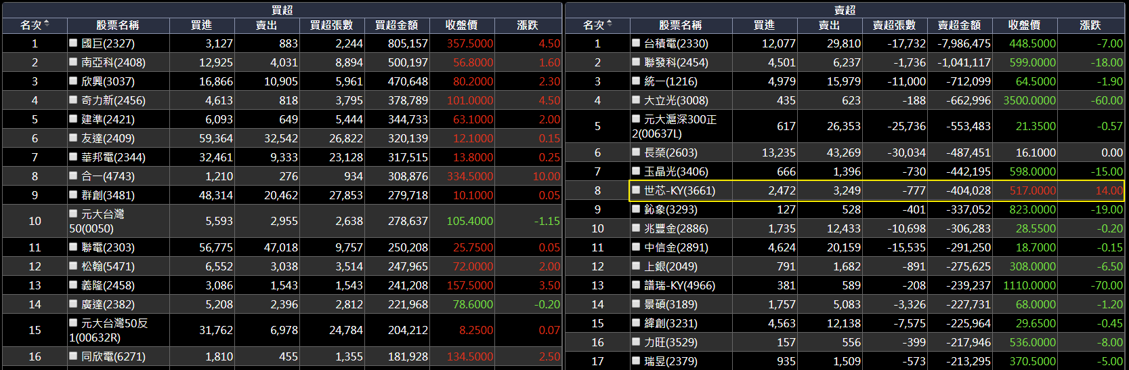Open stock 松翰(5471)

(108, 266)
